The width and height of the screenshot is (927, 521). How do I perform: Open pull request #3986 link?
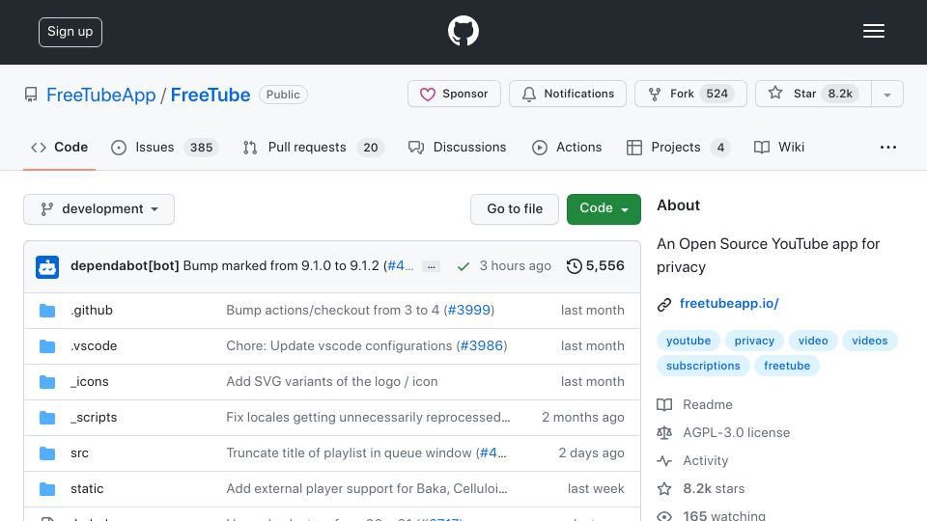pos(481,345)
